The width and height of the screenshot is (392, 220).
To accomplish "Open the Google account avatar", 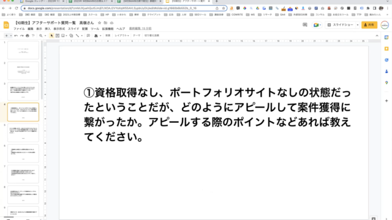I will 385,25.
